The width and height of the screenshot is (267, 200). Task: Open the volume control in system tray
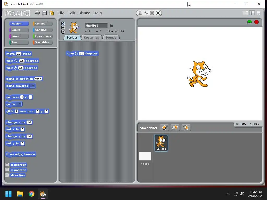coord(242,194)
